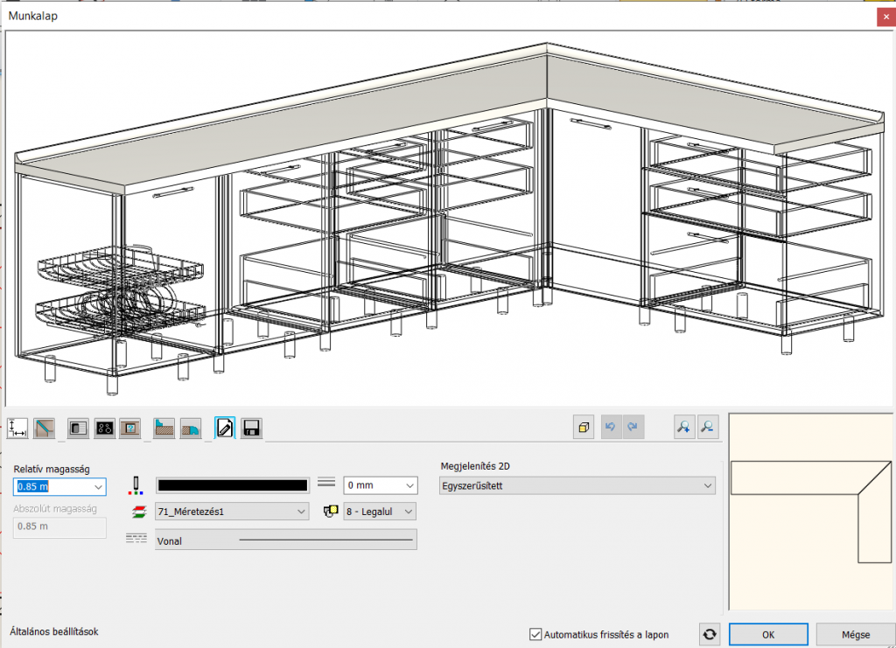Confirm with the OK button
The width and height of the screenshot is (896, 648).
point(768,634)
